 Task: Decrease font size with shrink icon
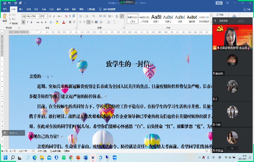[54, 16]
